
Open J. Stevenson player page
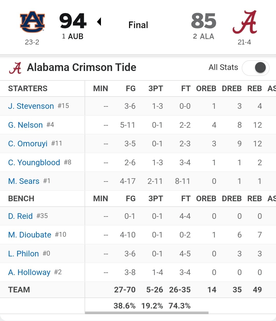click(x=31, y=106)
